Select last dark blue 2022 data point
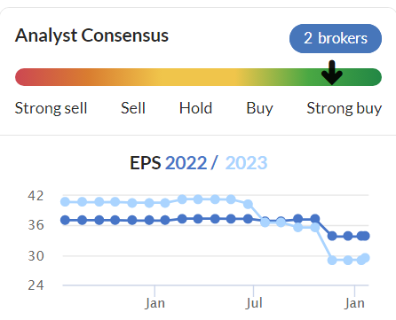Viewport: 396px width, 320px height. 365,236
